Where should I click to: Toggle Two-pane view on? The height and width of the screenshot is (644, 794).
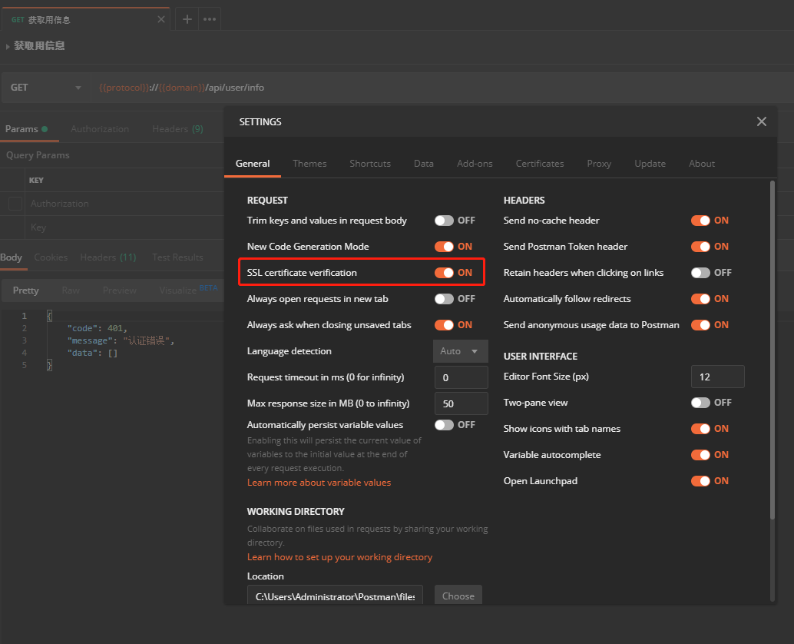[x=700, y=403]
